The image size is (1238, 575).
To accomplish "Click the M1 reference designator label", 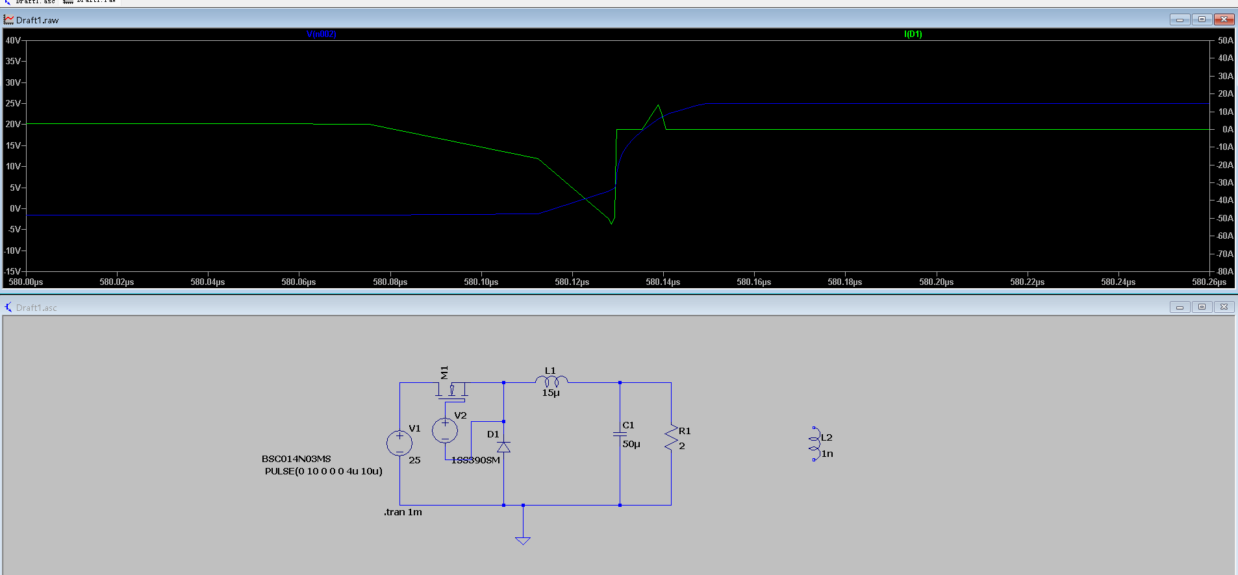I will [x=444, y=373].
